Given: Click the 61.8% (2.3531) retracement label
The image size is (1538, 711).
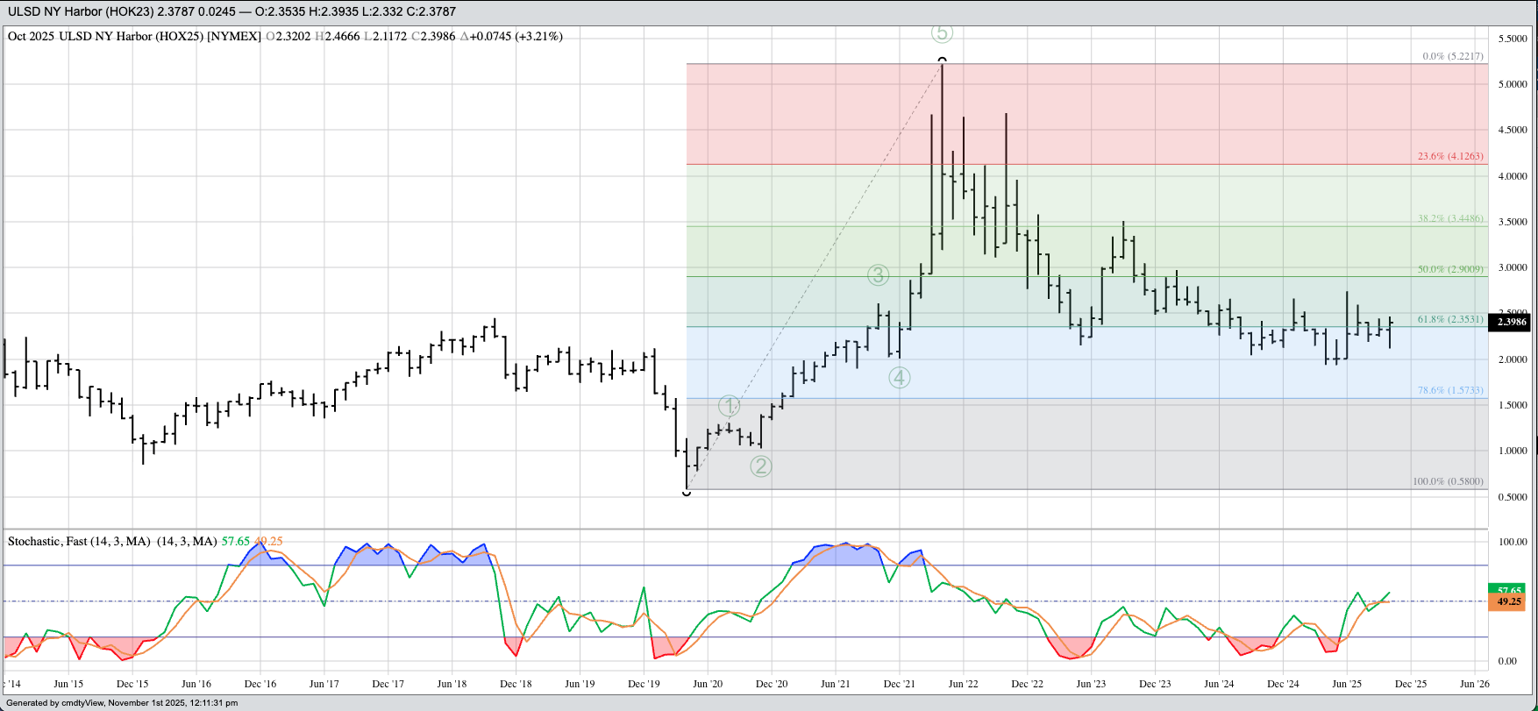Looking at the screenshot, I should click(x=1450, y=319).
